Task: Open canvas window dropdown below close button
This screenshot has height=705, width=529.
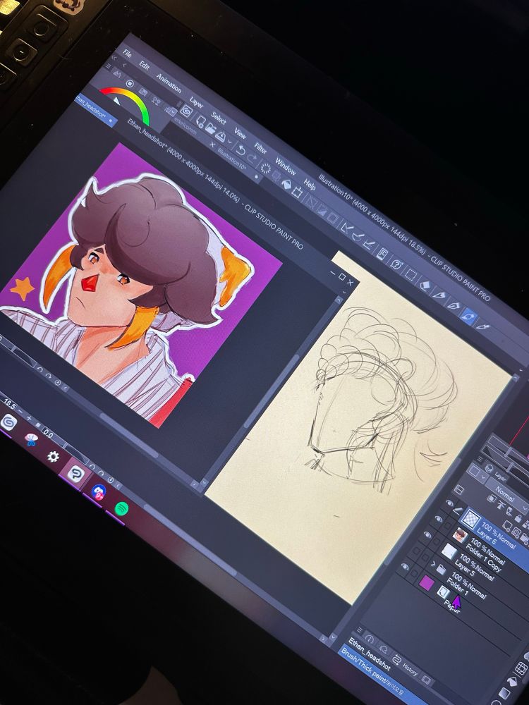Action: 345,293
